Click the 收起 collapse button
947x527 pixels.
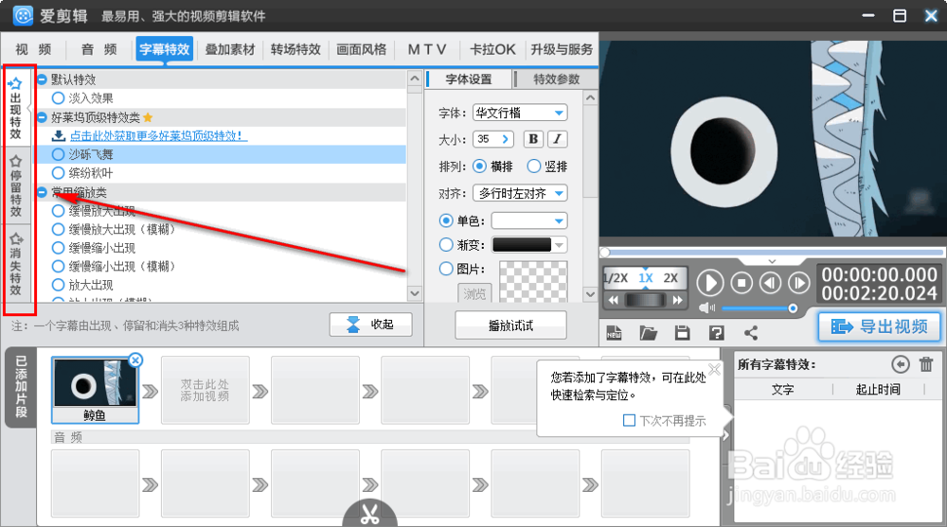pos(371,325)
